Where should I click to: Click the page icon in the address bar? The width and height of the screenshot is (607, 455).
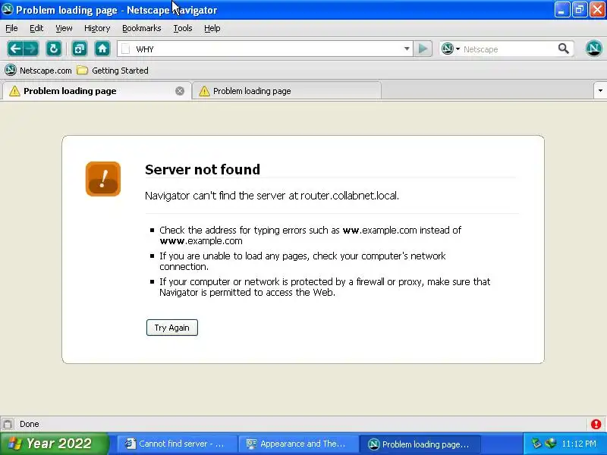click(125, 49)
